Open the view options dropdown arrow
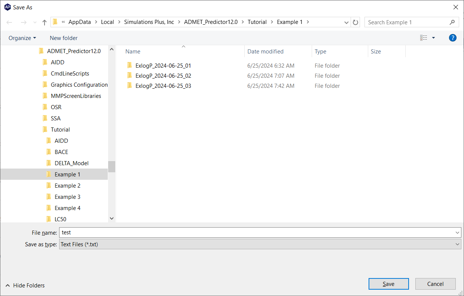This screenshot has width=464, height=296. click(x=433, y=38)
